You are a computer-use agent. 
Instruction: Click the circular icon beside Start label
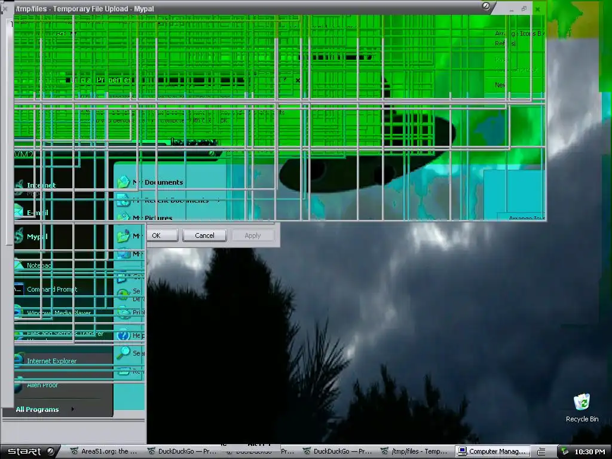point(50,451)
